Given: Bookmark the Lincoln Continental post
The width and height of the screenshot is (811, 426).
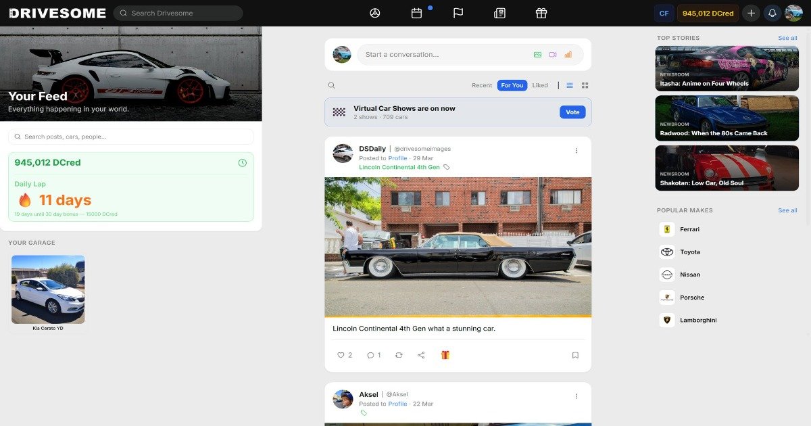Looking at the screenshot, I should (575, 355).
